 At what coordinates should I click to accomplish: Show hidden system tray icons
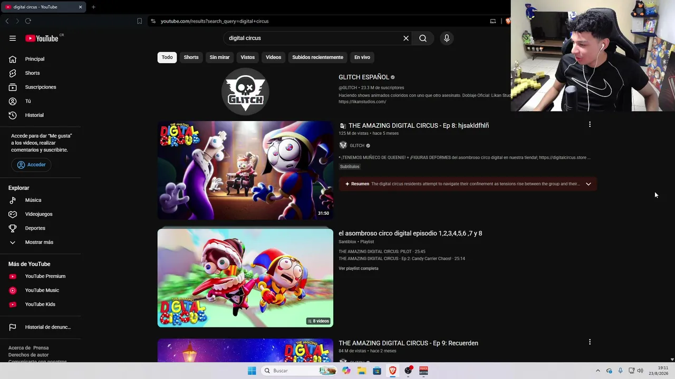(597, 371)
